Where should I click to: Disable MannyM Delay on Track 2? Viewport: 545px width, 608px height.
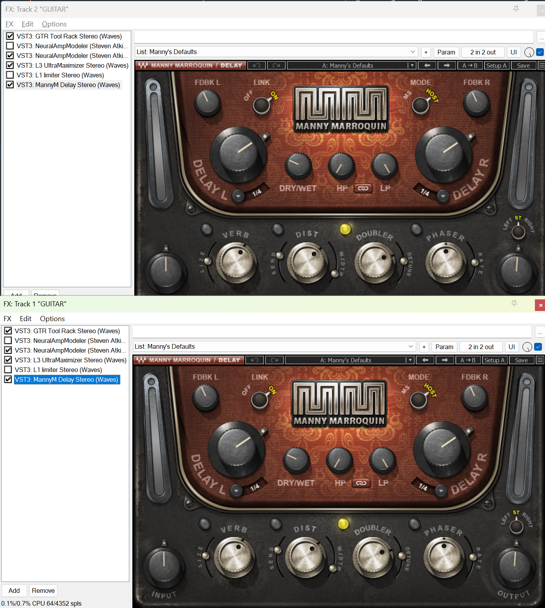click(10, 85)
